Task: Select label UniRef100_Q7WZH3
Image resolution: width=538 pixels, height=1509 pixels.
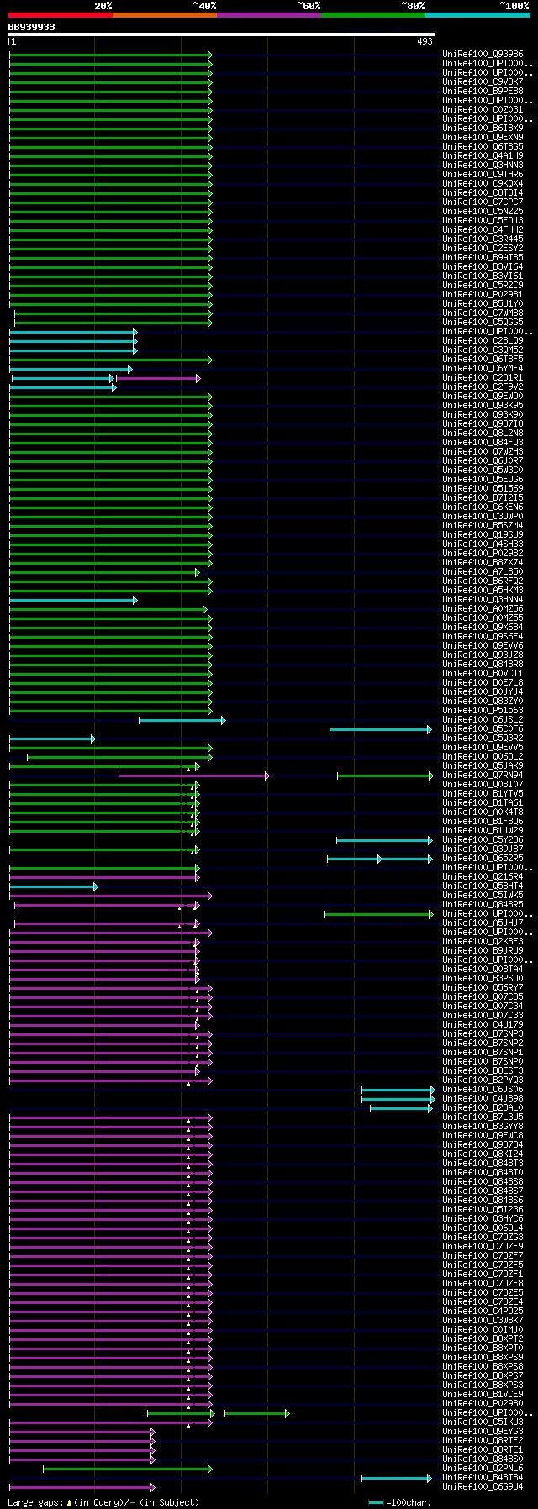Action: pos(483,452)
